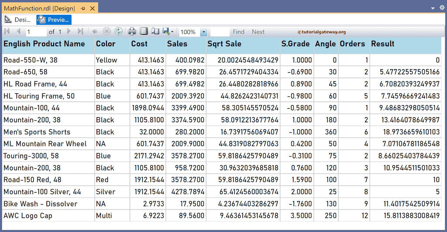This screenshot has height=232, width=447.
Task: Select the ML Mountain Rear Wheel cell
Action: [x=48, y=144]
